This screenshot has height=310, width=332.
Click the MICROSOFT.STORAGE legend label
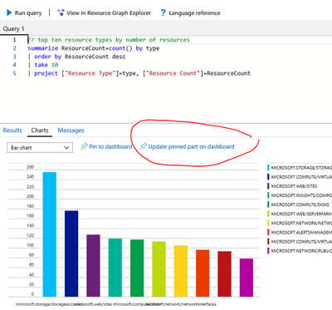(301, 168)
